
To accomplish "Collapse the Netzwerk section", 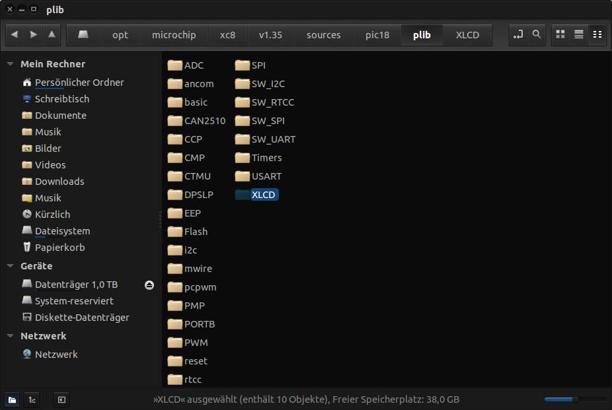I will point(11,336).
